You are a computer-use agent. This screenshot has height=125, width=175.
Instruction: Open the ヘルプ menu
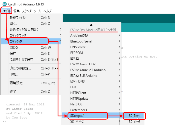pos(47,11)
